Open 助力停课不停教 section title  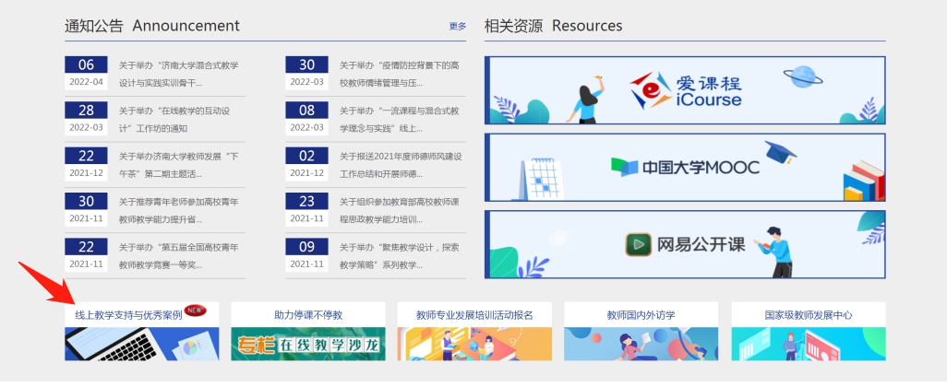pos(308,315)
